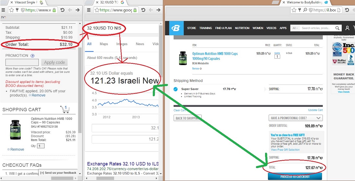The height and width of the screenshot is (181, 355).
Task: Open the user account icon on Bodybuilding.com
Action: coord(347,28)
